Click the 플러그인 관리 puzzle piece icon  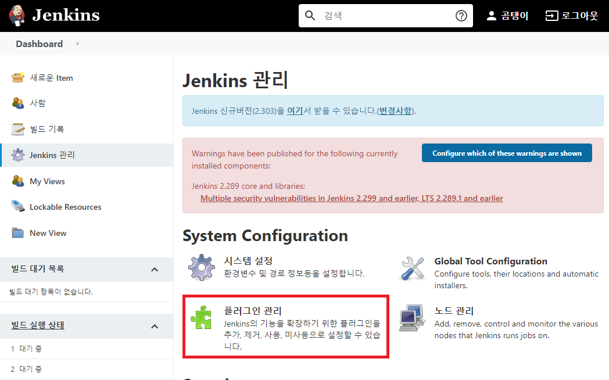click(x=201, y=317)
